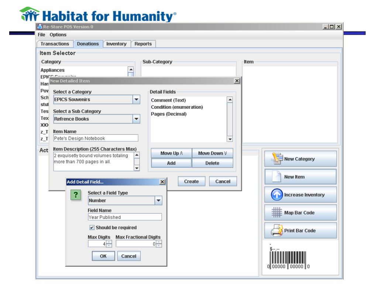The height and width of the screenshot is (284, 378).
Task: Click the Max Fractional Digits number field
Action: point(136,244)
